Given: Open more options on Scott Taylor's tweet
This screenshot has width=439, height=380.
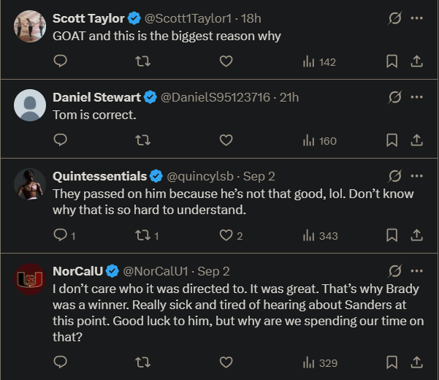Looking at the screenshot, I should [x=417, y=18].
